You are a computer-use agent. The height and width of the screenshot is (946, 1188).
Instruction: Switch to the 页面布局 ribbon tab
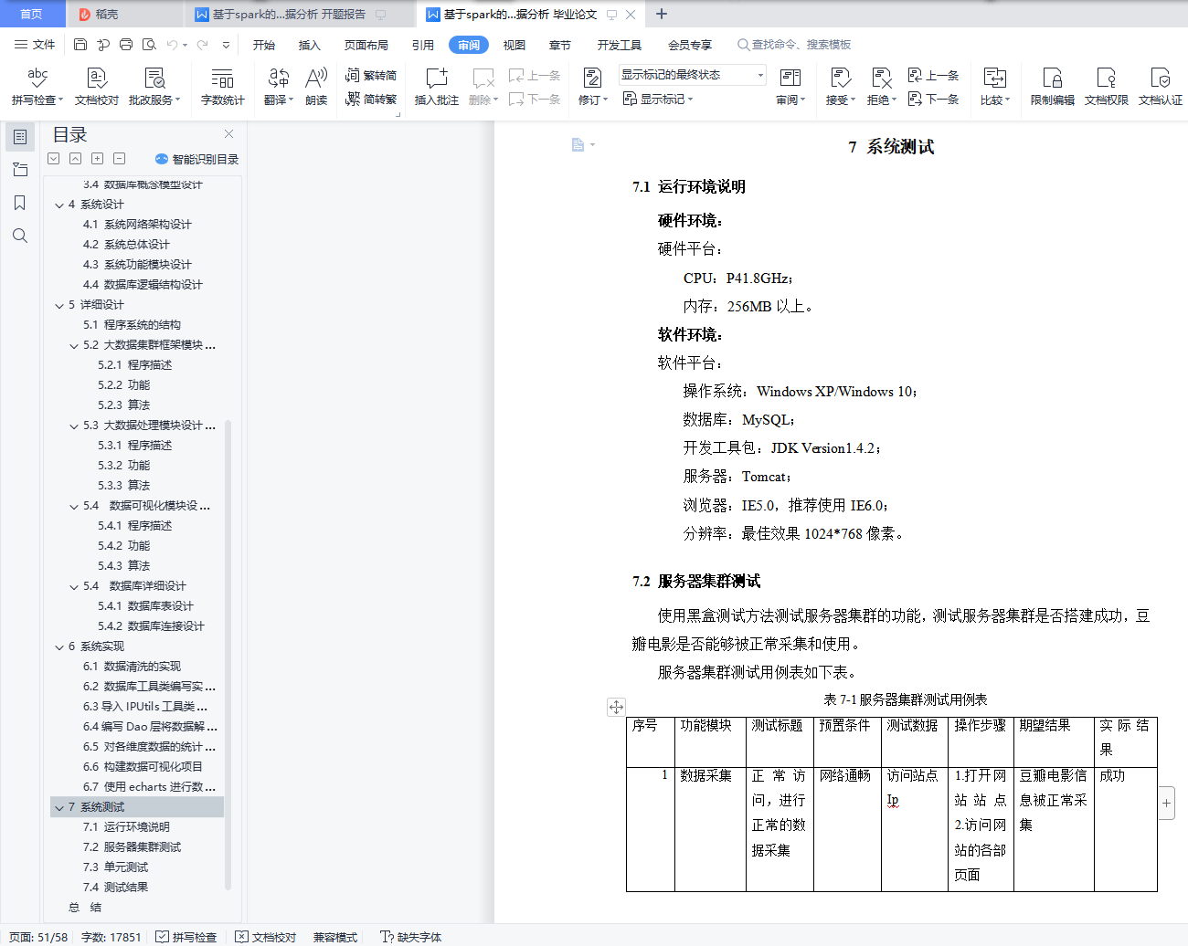coord(366,45)
